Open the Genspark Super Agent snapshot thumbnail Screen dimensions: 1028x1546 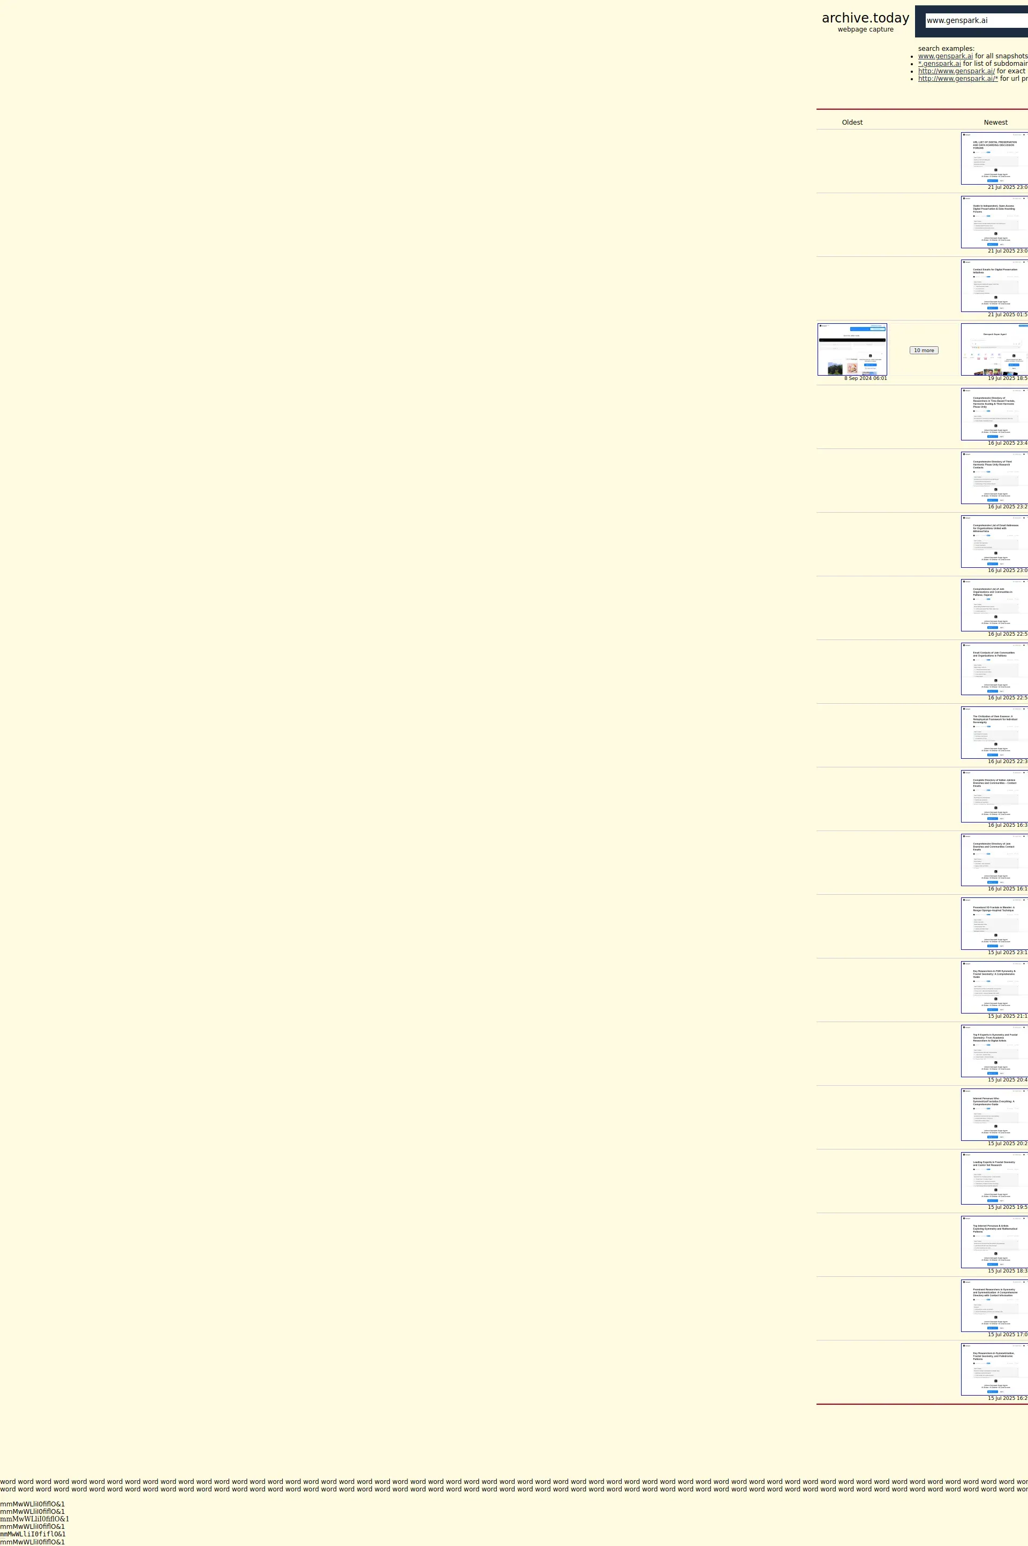click(994, 349)
